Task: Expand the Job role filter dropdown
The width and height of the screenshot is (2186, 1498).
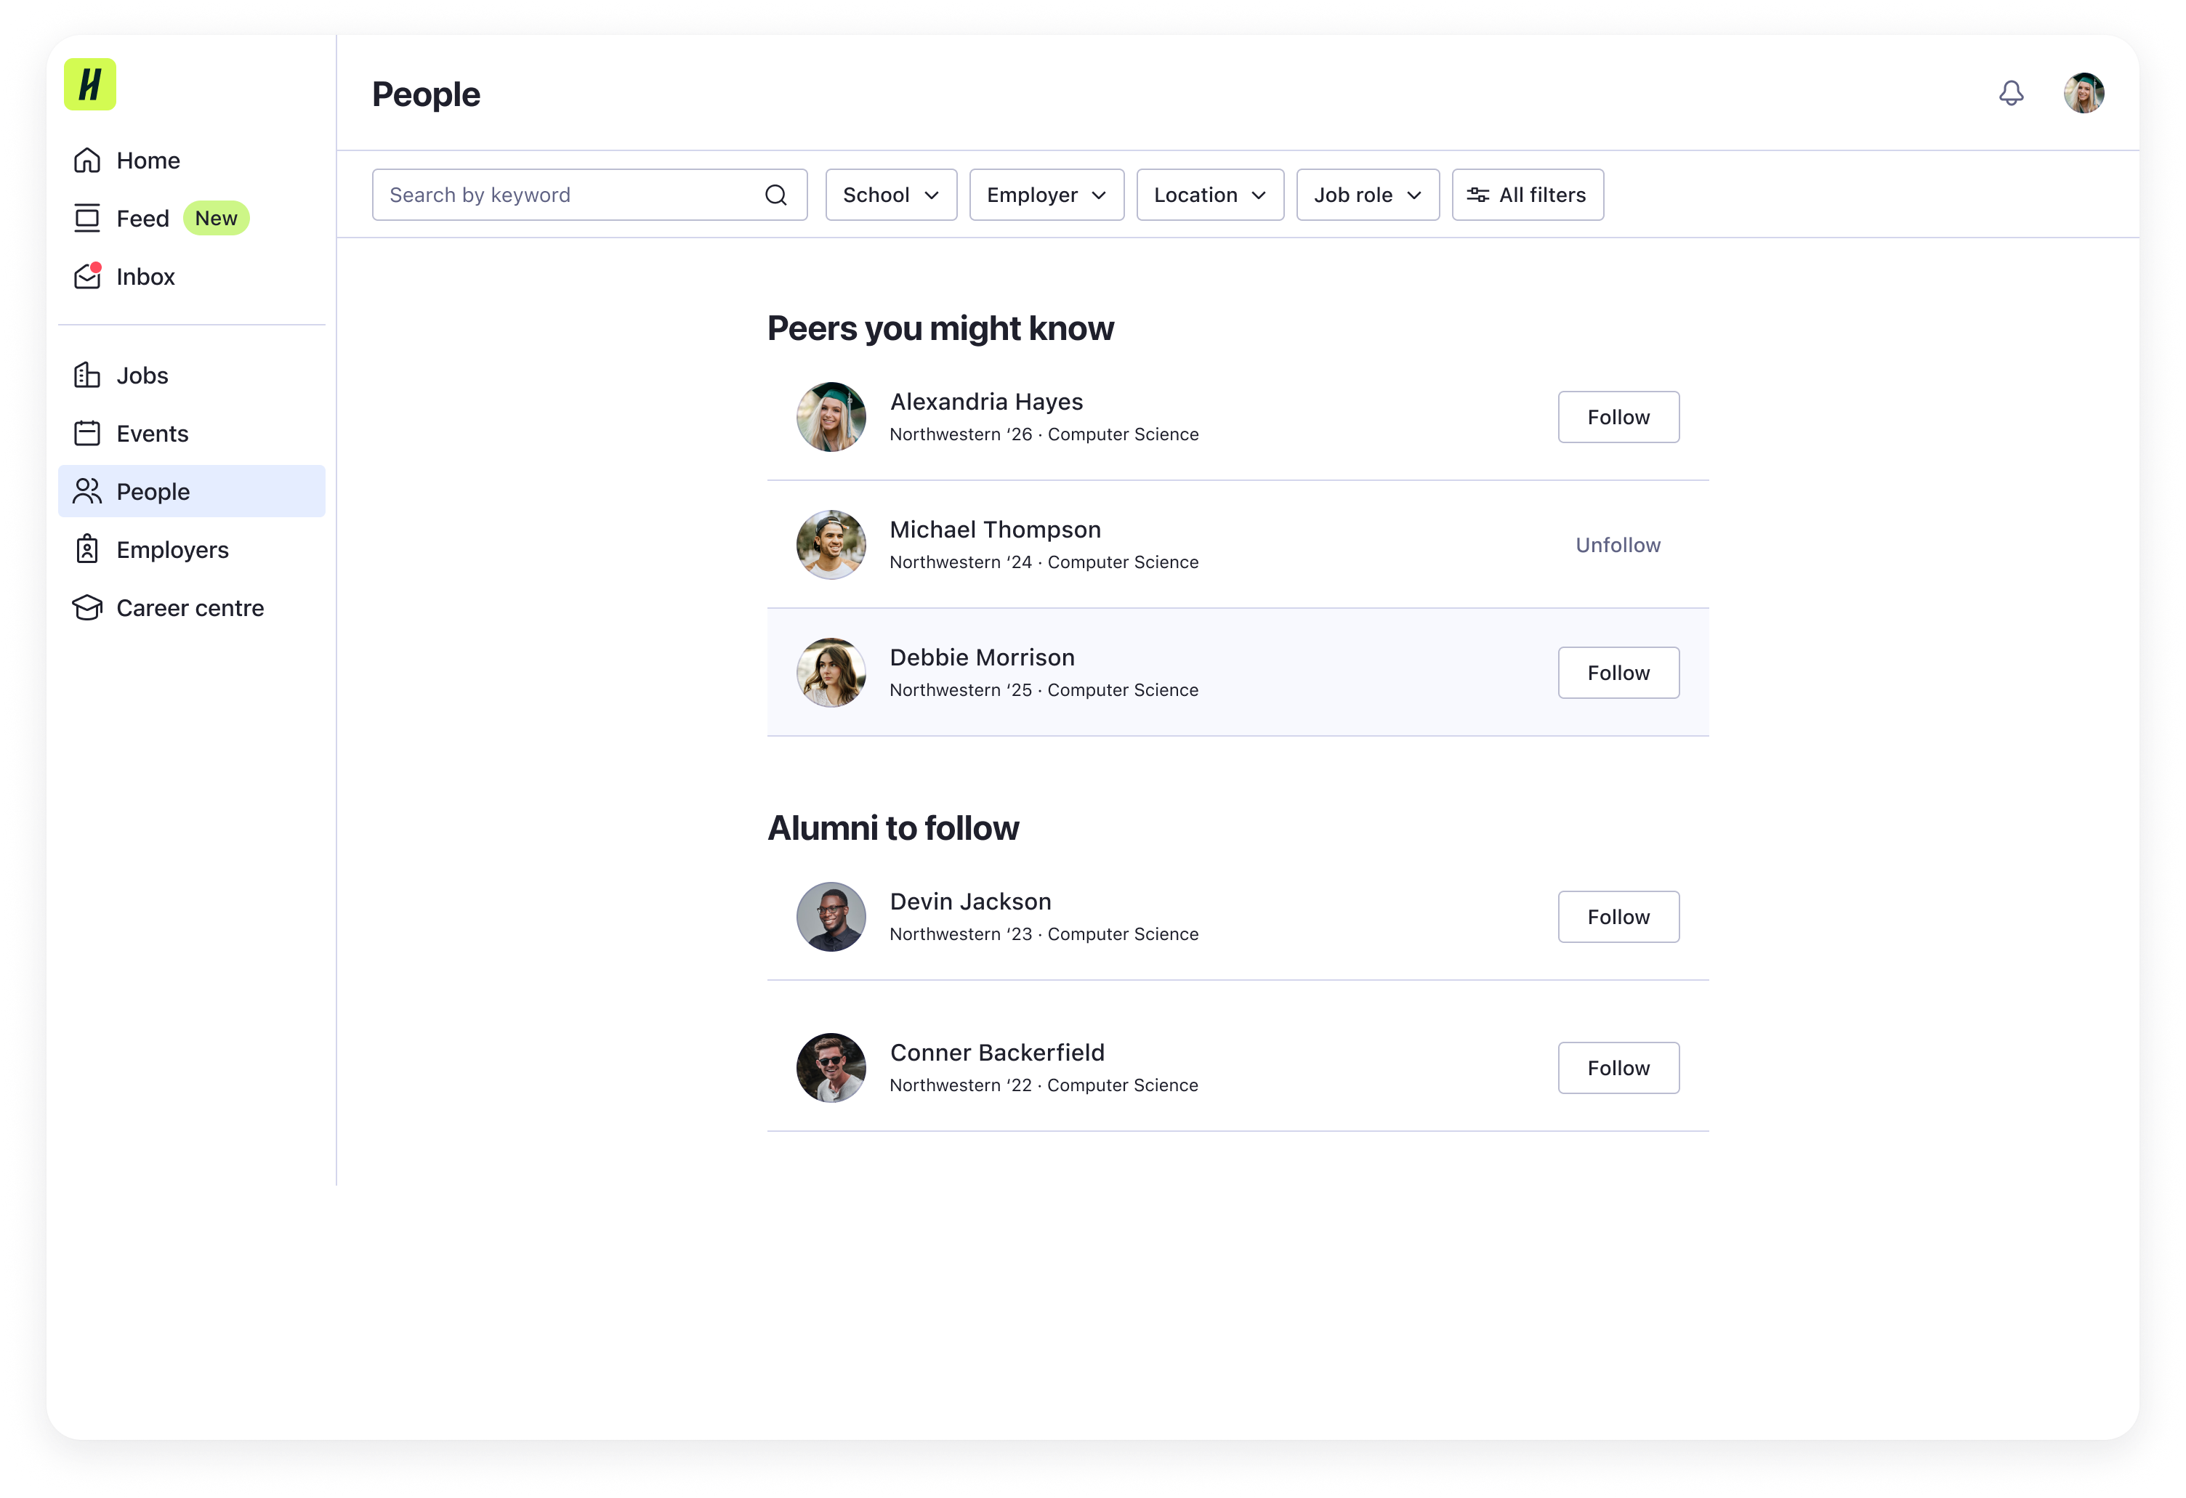Action: pos(1368,195)
